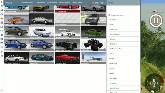Expand the Performance Class filter
165x93 pixels.
click(123, 49)
